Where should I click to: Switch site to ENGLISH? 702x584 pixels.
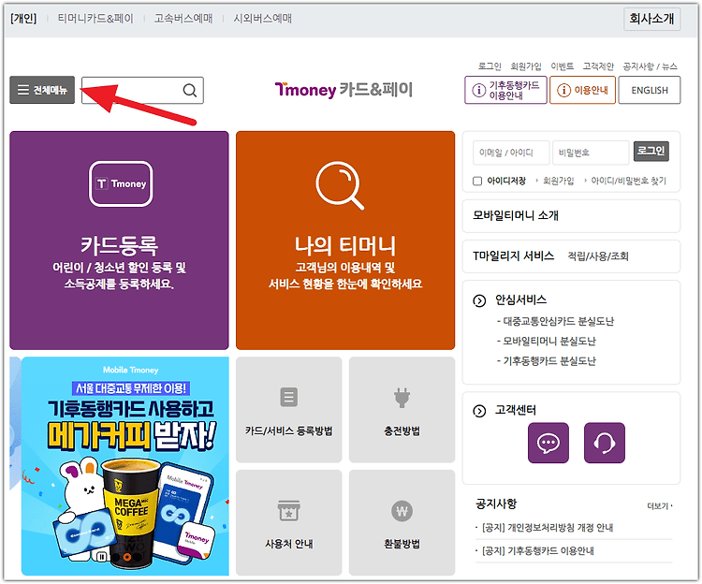[650, 90]
